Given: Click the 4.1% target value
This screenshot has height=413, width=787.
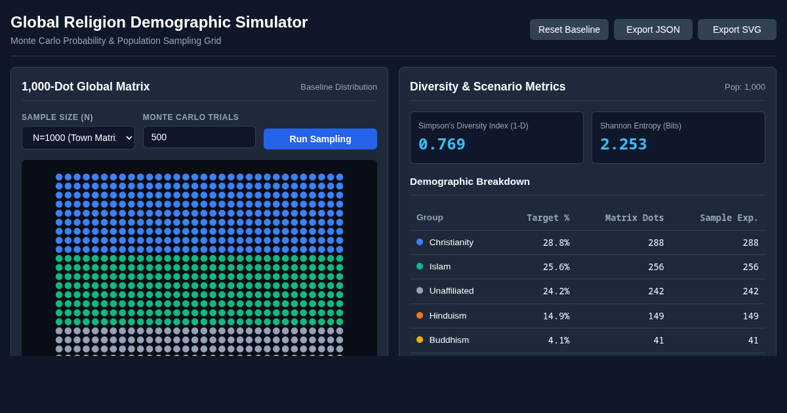Looking at the screenshot, I should coord(559,340).
